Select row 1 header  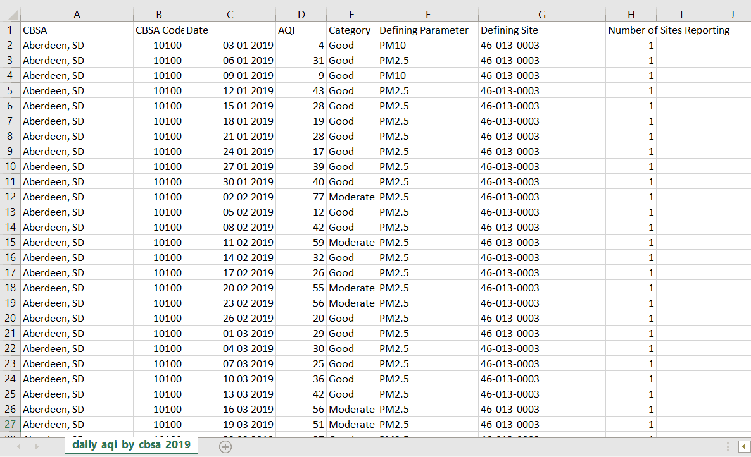[10, 30]
